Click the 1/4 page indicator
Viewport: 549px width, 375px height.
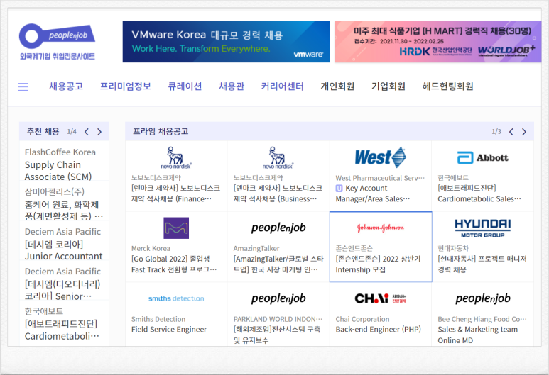click(72, 132)
